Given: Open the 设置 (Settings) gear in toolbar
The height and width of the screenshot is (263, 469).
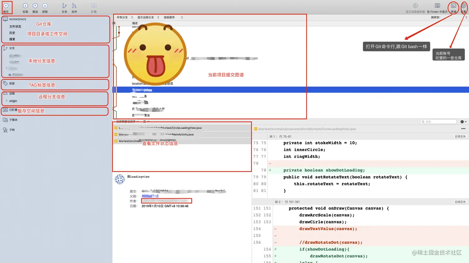Looking at the screenshot, I should 464,6.
